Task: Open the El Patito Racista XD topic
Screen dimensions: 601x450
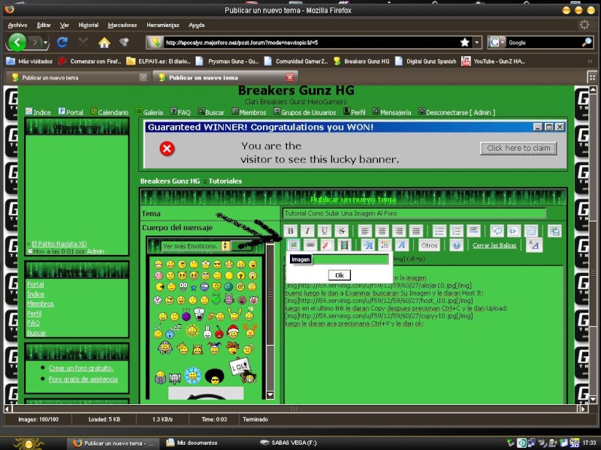Action: click(59, 244)
